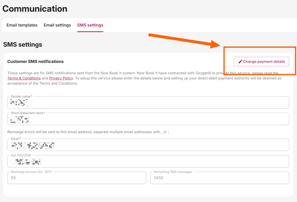Focus the Sender name input field

[148, 103]
